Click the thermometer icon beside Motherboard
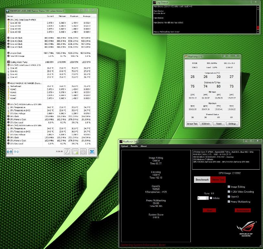Viewport: 263px width, 249px height. pos(8,86)
